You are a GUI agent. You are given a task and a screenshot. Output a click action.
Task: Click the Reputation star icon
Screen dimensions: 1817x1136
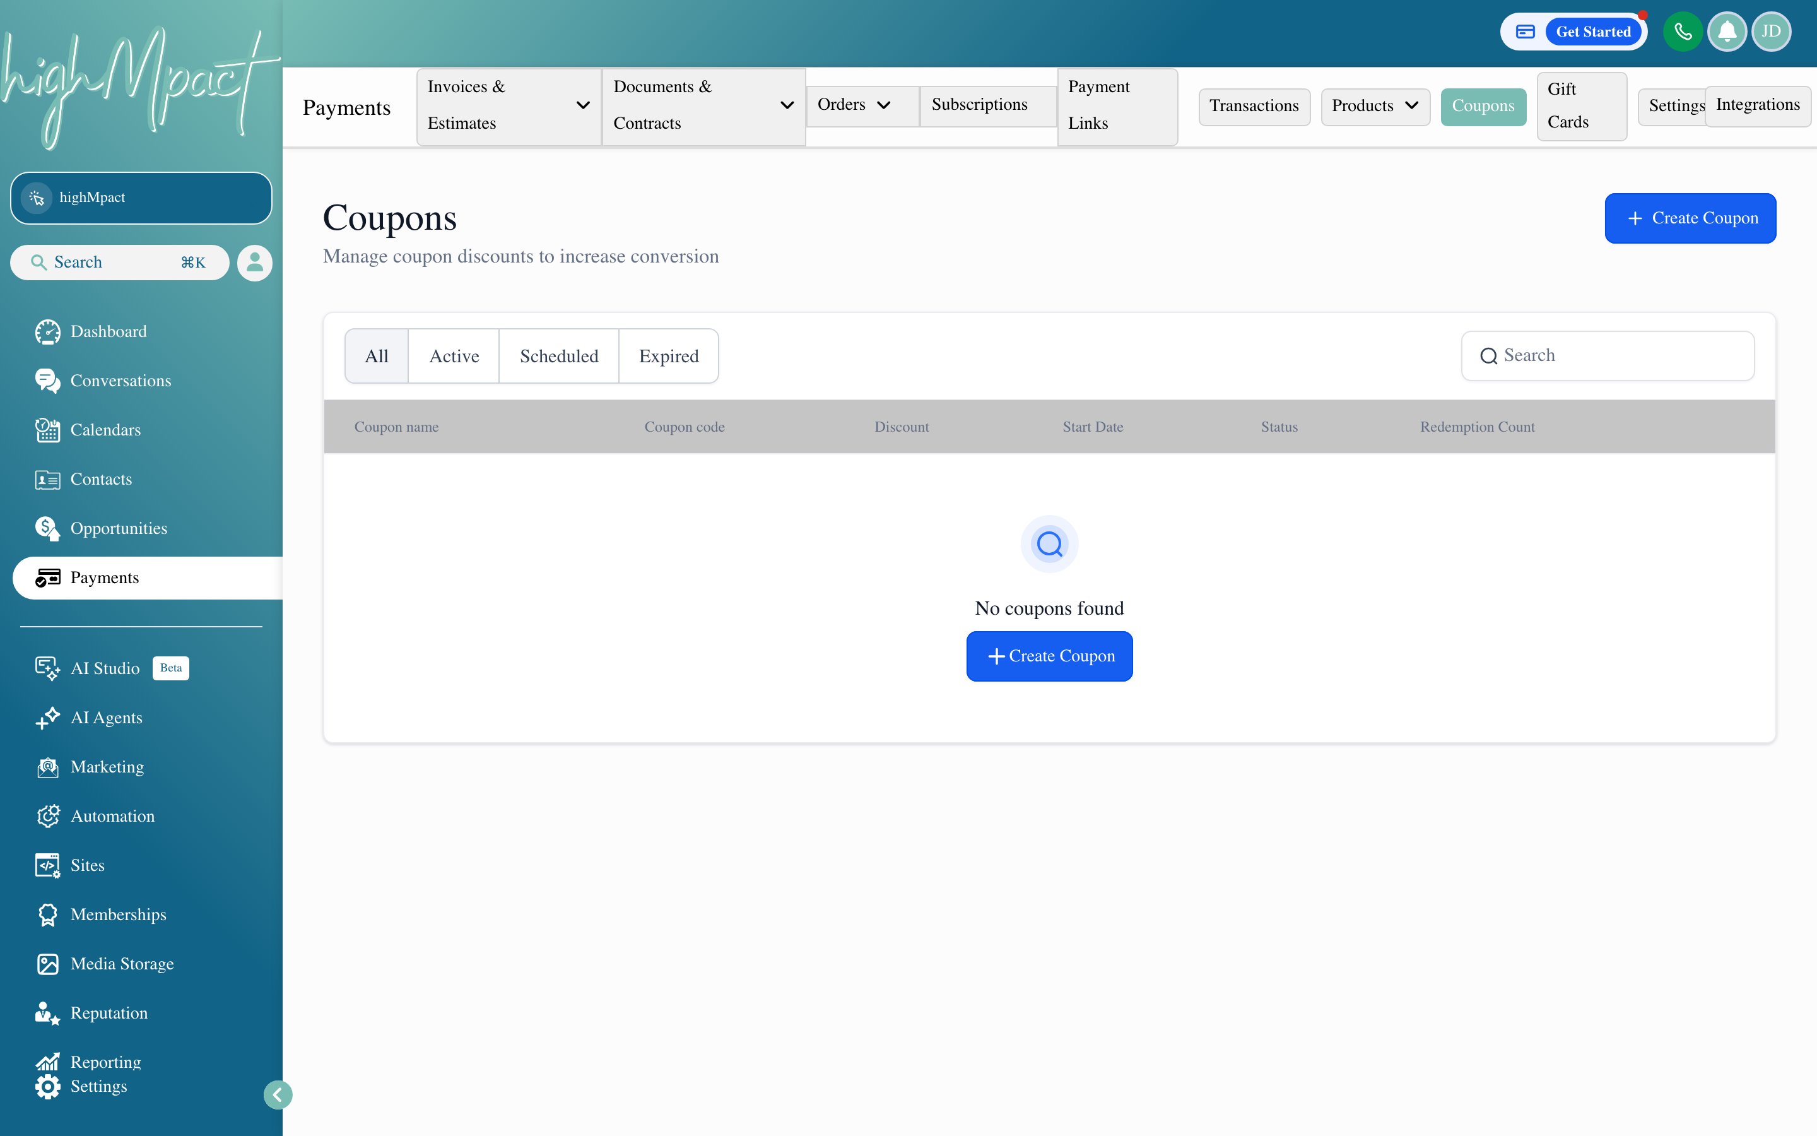tap(47, 1013)
